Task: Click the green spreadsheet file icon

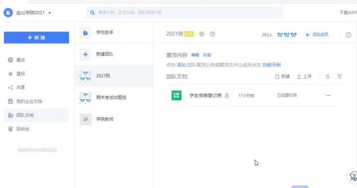Action: click(177, 95)
